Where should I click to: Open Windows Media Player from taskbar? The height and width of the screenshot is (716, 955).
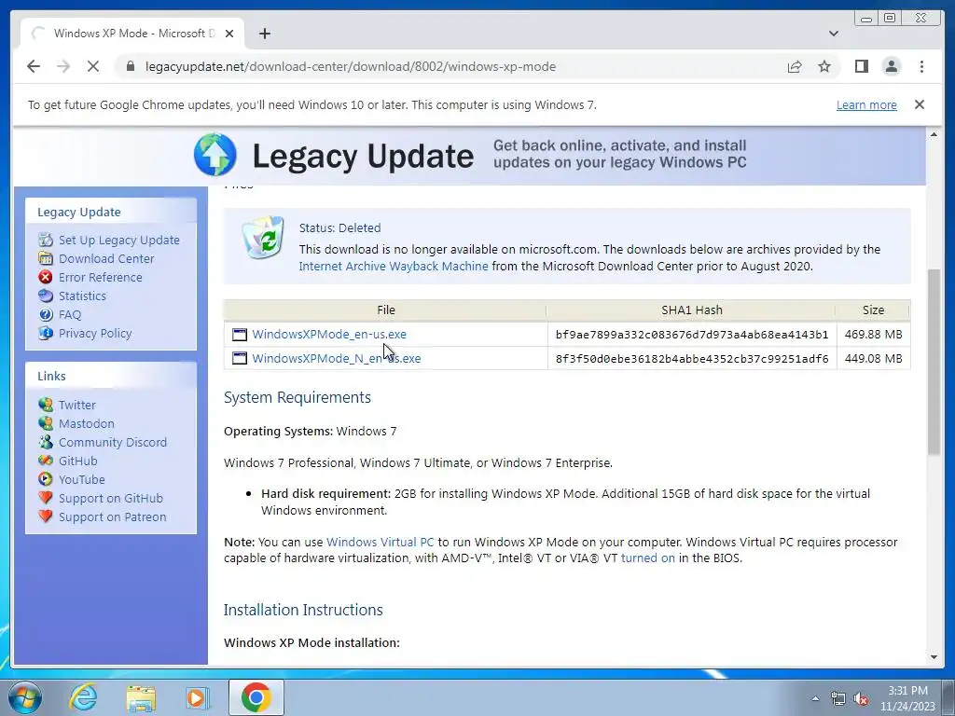[198, 697]
